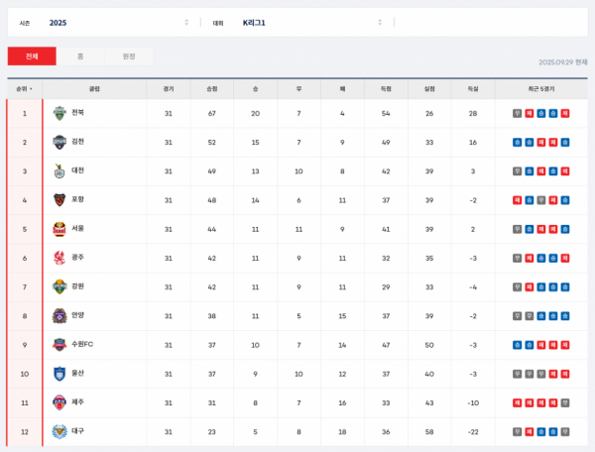Click the 전북 club logo
The height and width of the screenshot is (452, 595).
(x=59, y=113)
